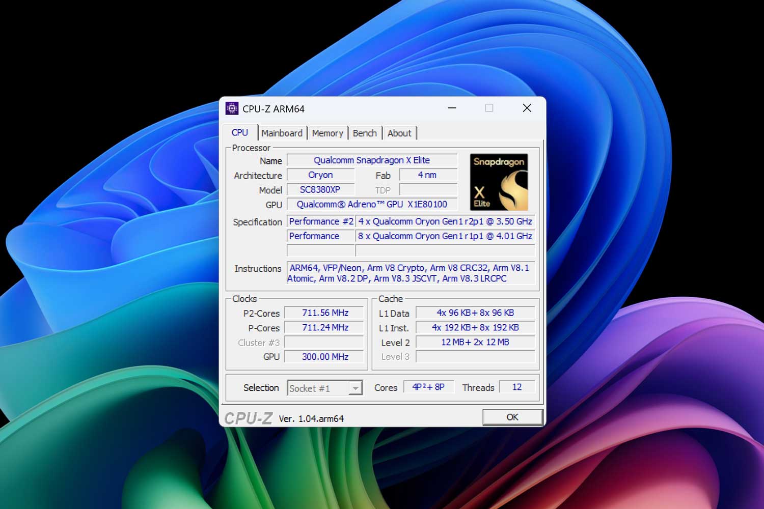Open the Memory tab
This screenshot has width=764, height=509.
tap(328, 133)
